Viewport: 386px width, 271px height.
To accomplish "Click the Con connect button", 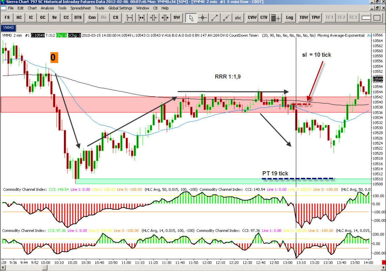I will coord(92,18).
